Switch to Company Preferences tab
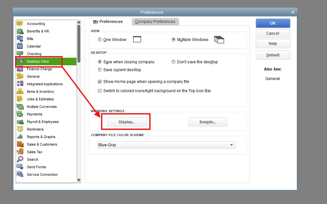 pos(155,22)
